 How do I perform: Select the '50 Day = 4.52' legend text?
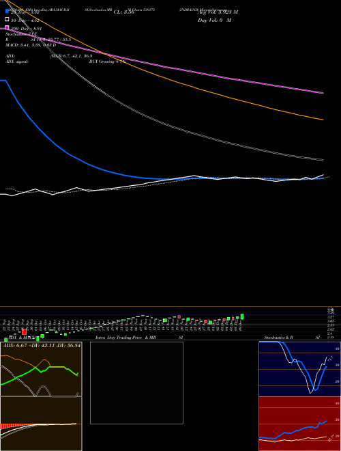(25, 20)
